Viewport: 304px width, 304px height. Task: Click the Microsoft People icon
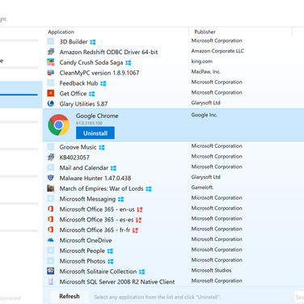click(51, 251)
